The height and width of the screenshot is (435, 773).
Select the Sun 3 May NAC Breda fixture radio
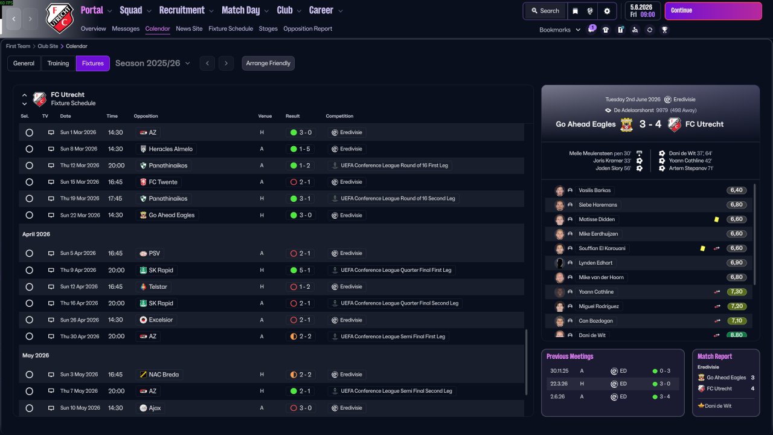29,375
